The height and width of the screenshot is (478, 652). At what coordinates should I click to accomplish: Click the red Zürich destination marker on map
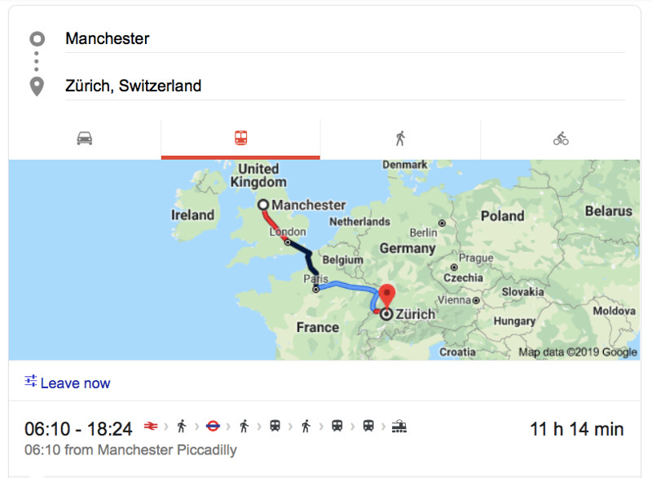(388, 295)
